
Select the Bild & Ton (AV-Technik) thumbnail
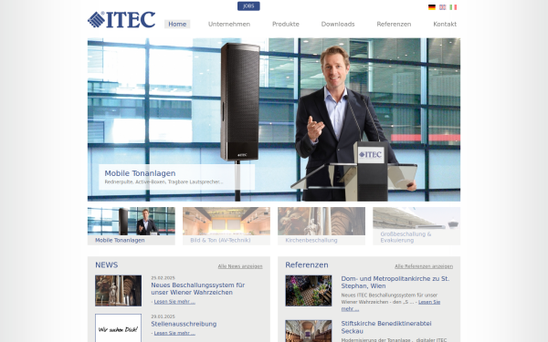(x=227, y=226)
